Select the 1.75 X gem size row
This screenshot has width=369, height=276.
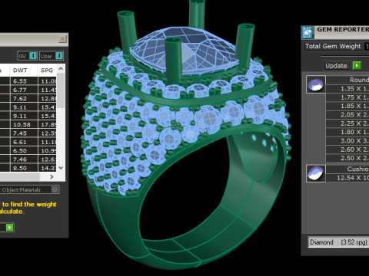pyautogui.click(x=347, y=97)
